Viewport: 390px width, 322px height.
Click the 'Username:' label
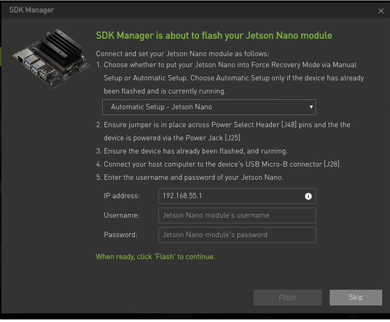122,215
